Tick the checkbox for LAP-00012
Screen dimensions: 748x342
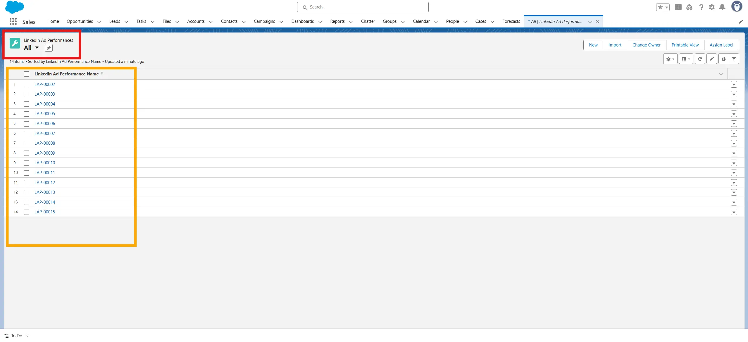[27, 183]
